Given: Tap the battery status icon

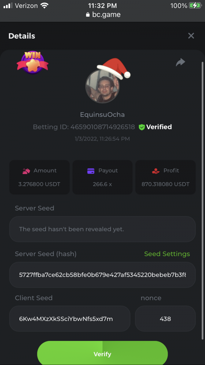Looking at the screenshot, I should (x=195, y=5).
